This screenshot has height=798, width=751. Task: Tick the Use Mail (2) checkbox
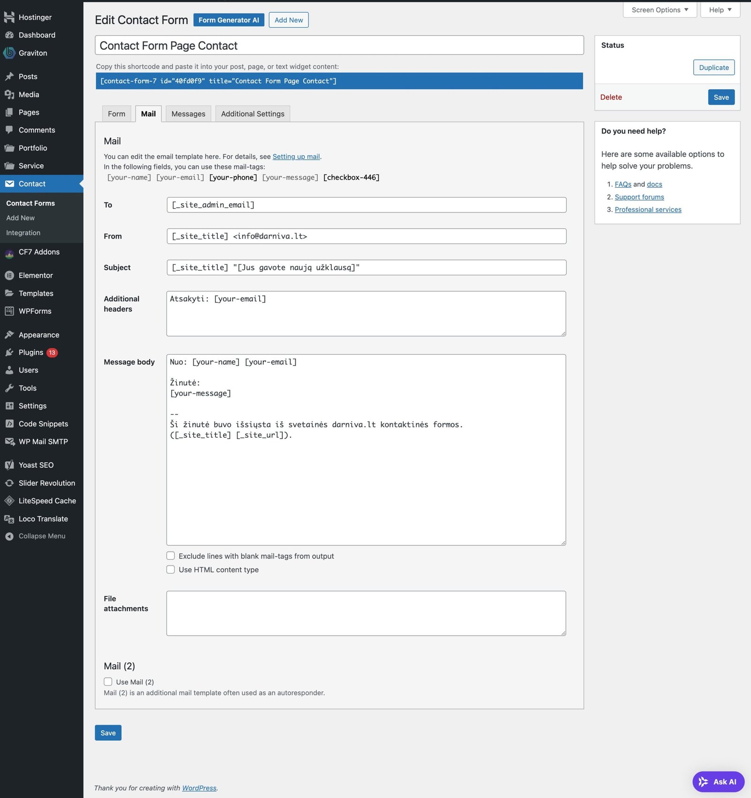click(108, 682)
